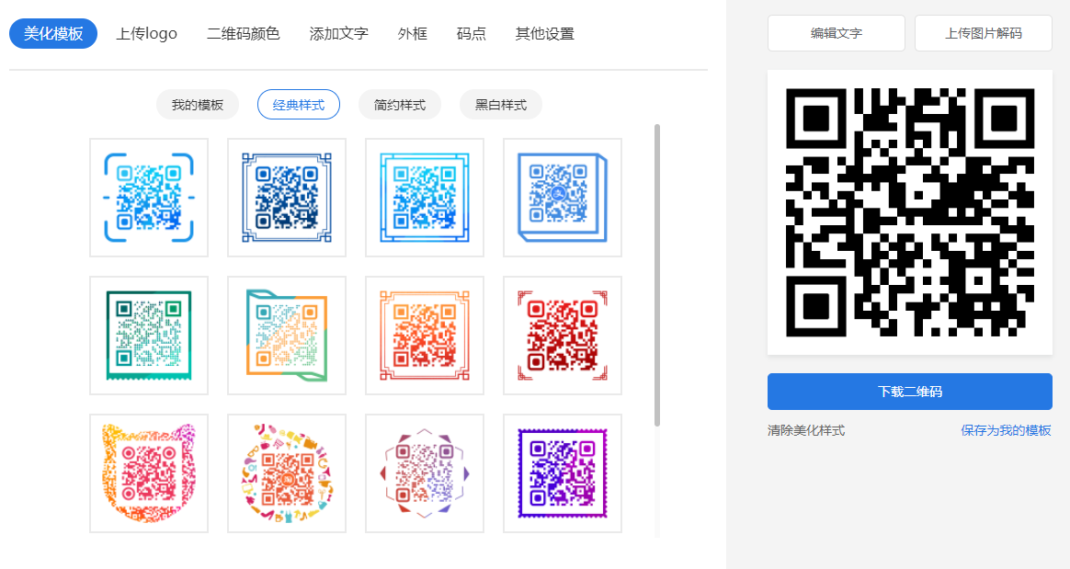The image size is (1070, 569).
Task: Switch to the 上传logo tab
Action: tap(147, 33)
